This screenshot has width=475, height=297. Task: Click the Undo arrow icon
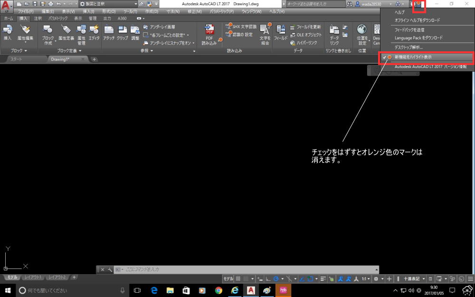click(58, 4)
